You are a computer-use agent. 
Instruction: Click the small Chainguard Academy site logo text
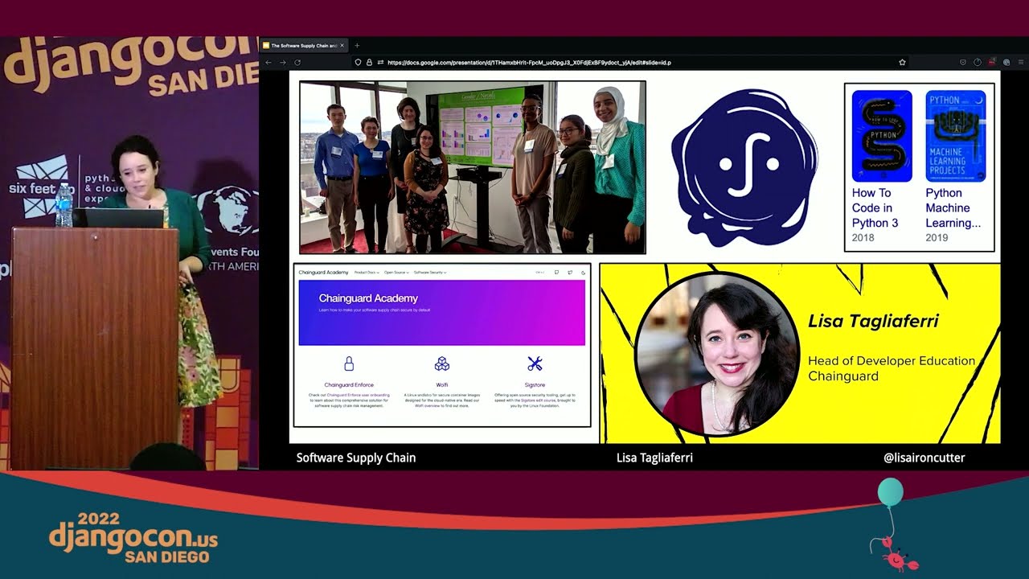click(x=323, y=273)
